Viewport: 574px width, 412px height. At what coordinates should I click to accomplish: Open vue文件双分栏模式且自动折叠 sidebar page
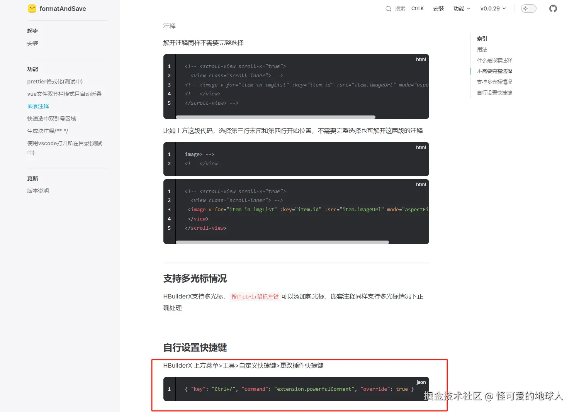click(65, 94)
